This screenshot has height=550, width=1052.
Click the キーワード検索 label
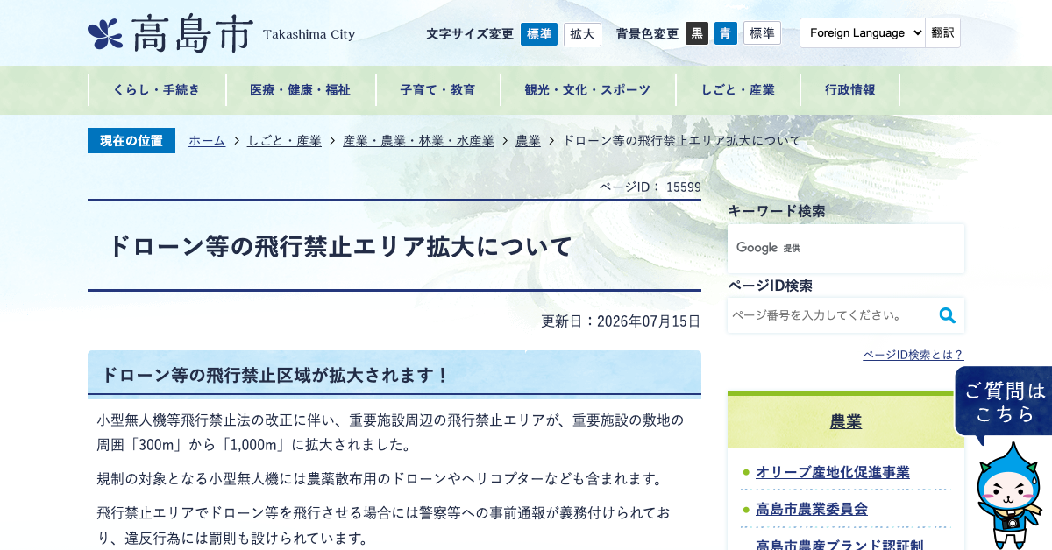tap(777, 211)
